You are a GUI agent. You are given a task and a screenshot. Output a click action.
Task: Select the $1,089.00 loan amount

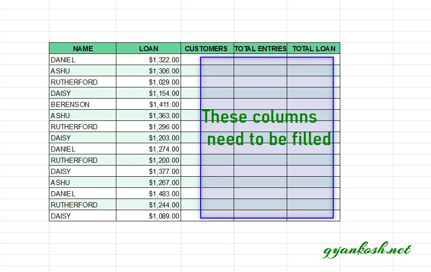(148, 216)
